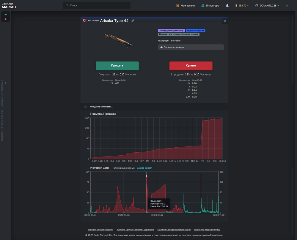Screen dimensions: 297x240
Task: Open the DOVAKIN_228 account dropdown
Action: coord(267,6)
